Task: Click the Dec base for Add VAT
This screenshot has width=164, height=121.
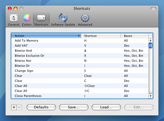Action: (127, 46)
